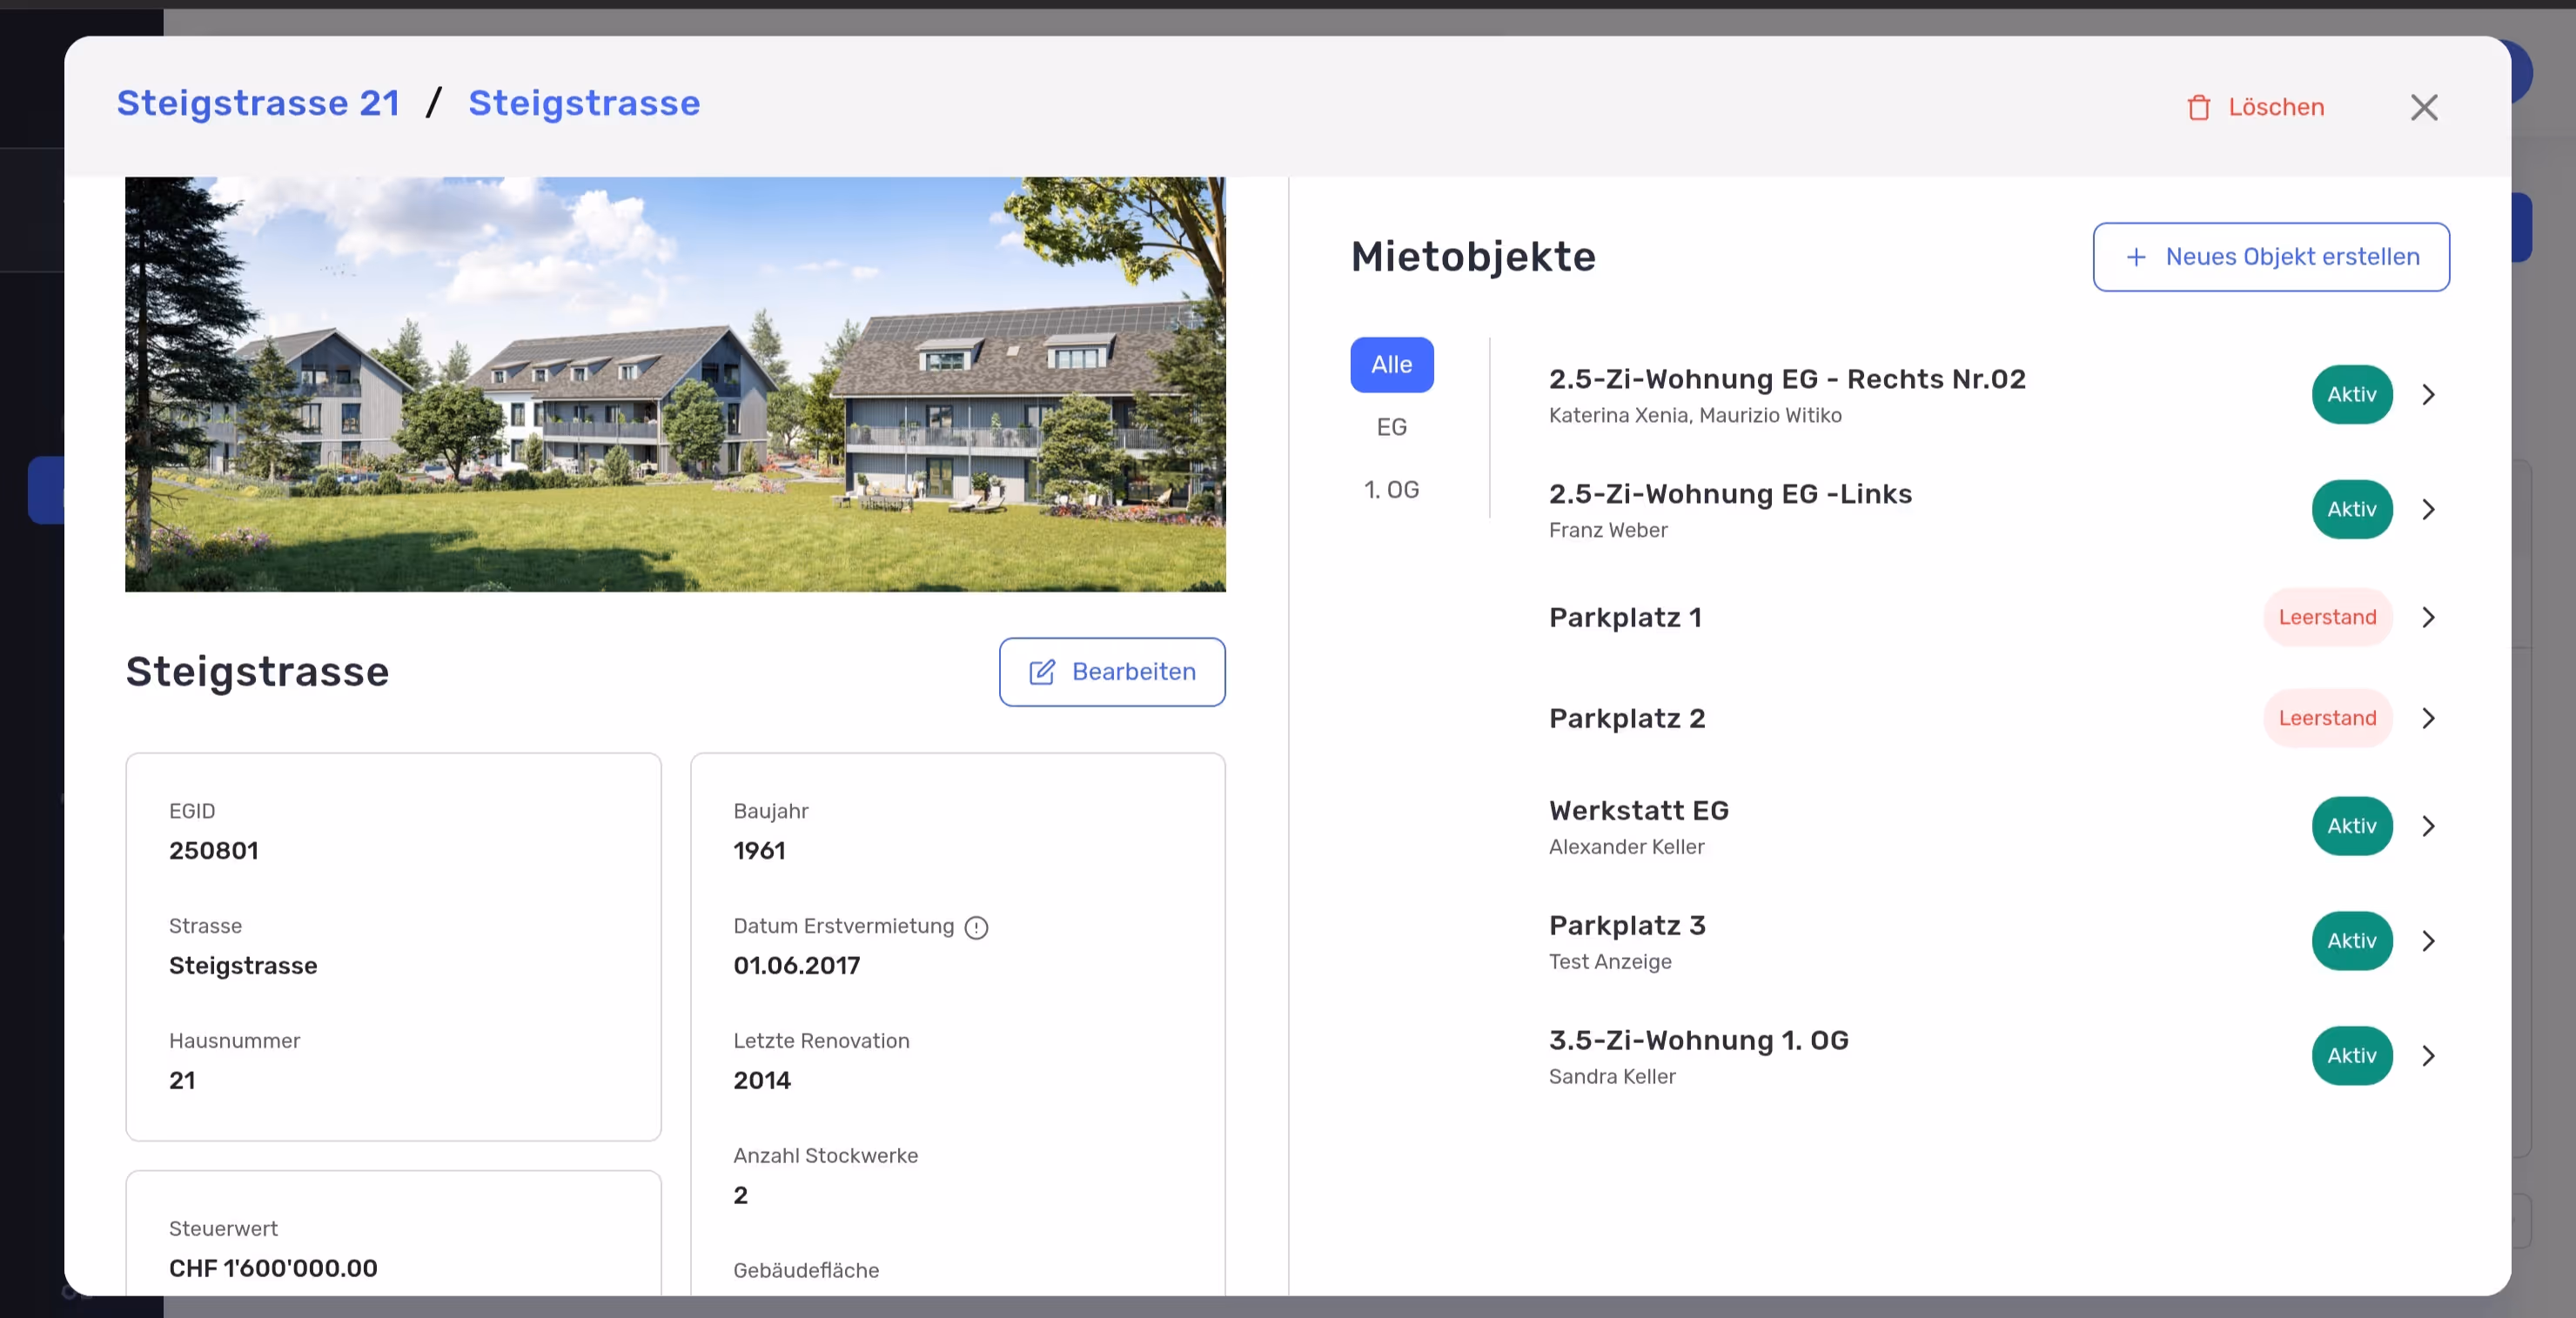Click the trash icon next to Löschen
Viewport: 2576px width, 1318px height.
point(2198,107)
